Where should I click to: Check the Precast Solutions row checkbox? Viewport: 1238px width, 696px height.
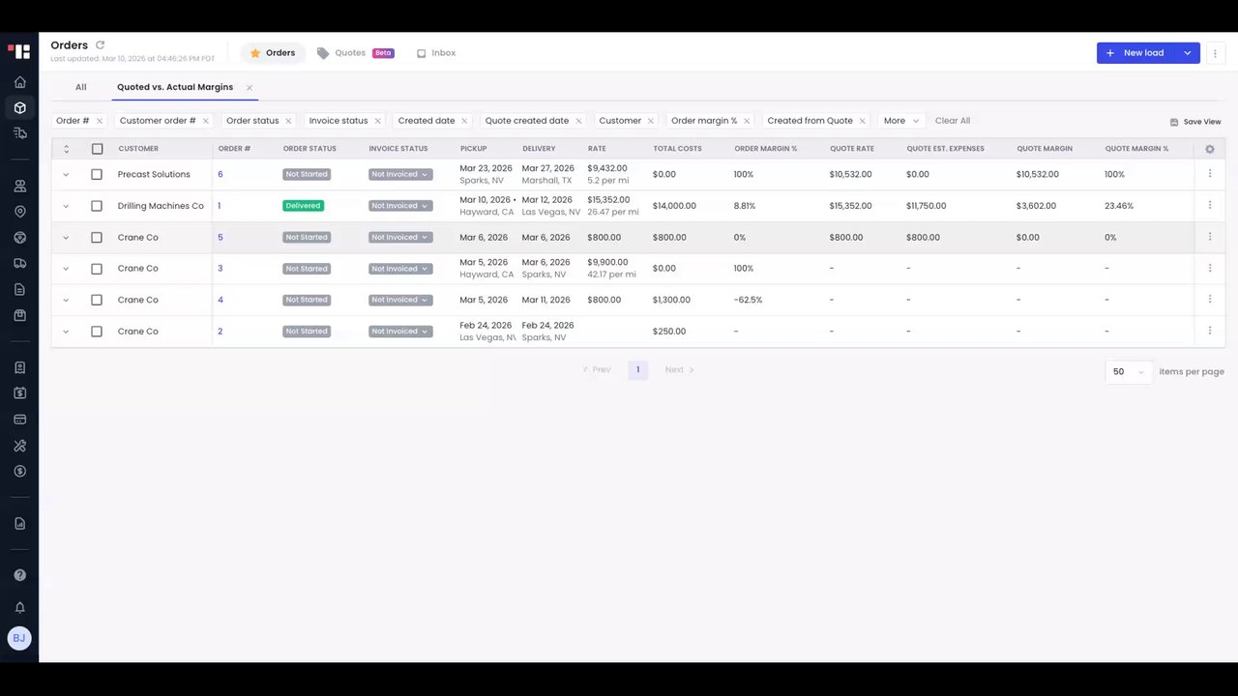[x=97, y=175]
